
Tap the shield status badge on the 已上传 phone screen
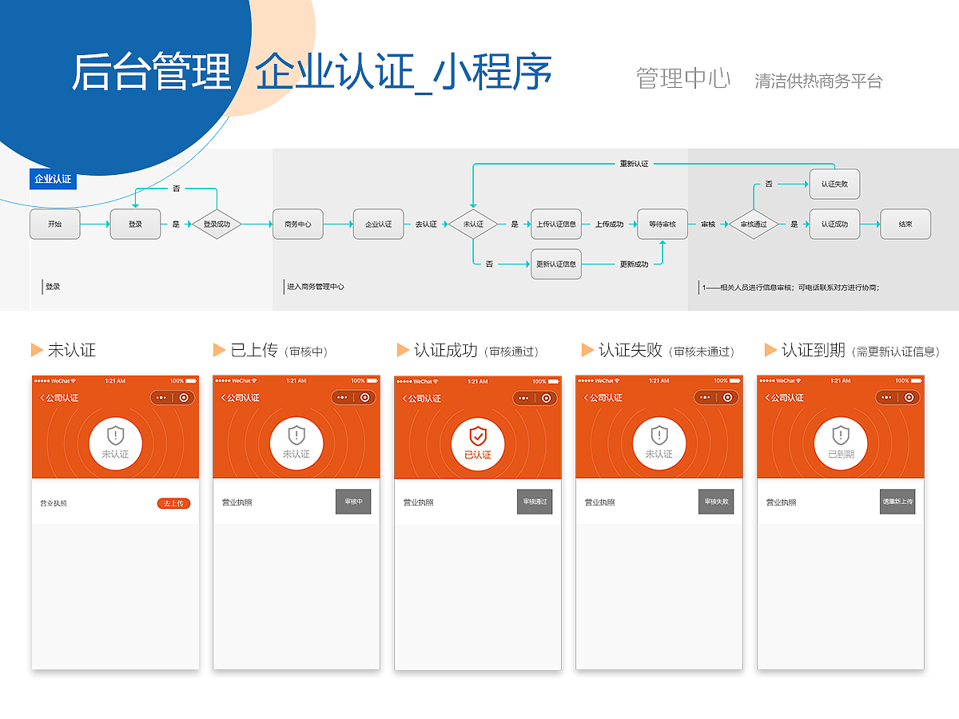(x=296, y=443)
